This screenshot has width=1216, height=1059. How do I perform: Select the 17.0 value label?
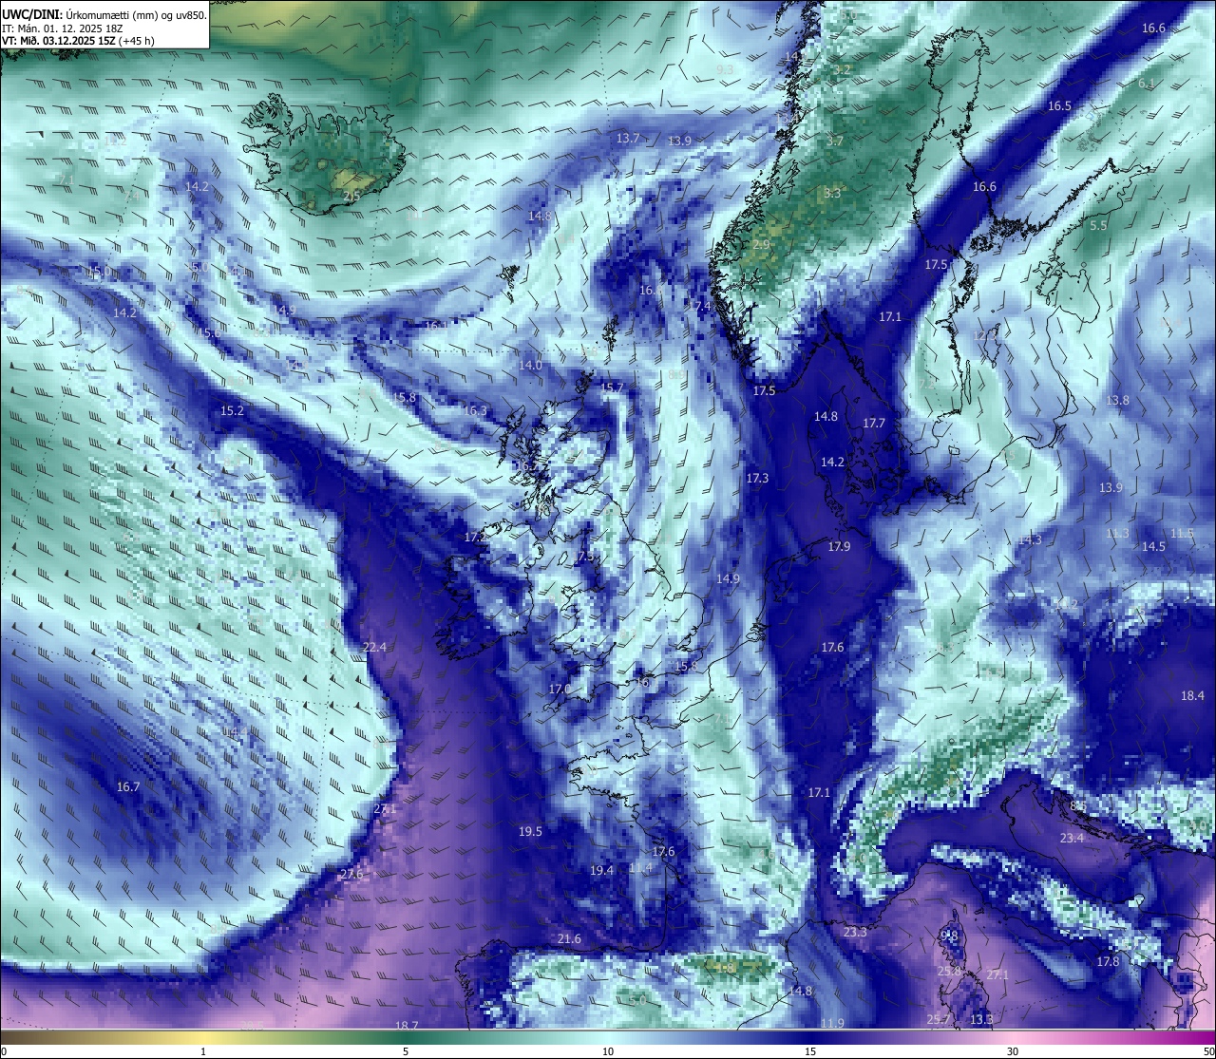[x=560, y=689]
